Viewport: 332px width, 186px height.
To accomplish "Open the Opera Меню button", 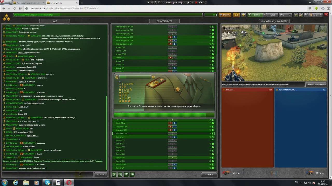I will click(x=6, y=2).
